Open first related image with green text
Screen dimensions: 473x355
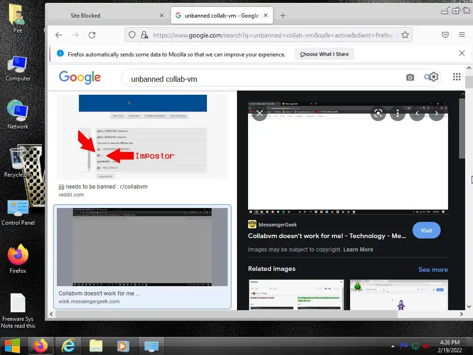pos(296,294)
